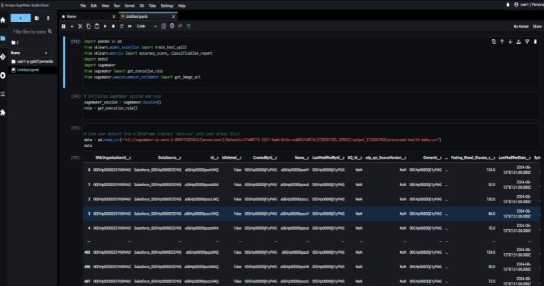Viewport: 544px width, 286px height.
Task: Open the Edit menu
Action: [94, 5]
